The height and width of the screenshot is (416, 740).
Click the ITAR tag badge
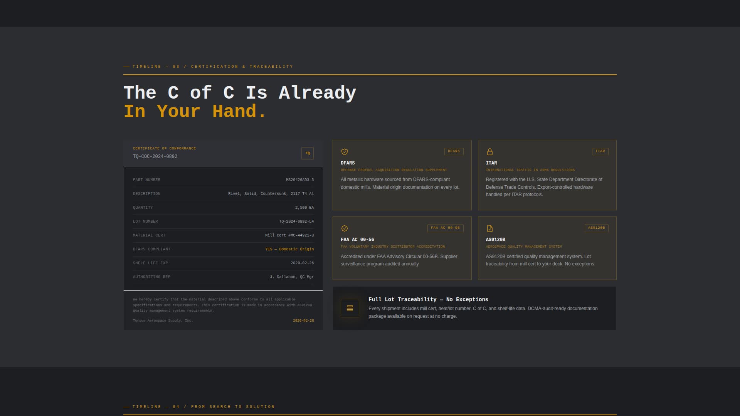tap(600, 151)
